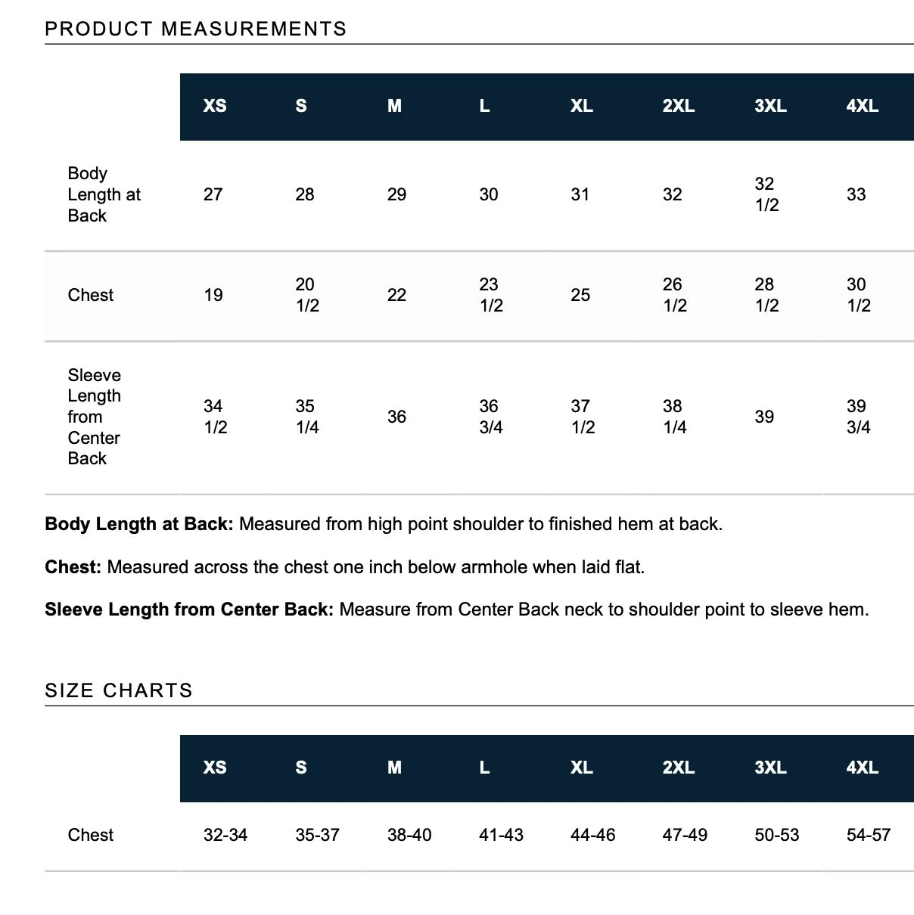Click the XS header in Product Measurements

pos(215,107)
